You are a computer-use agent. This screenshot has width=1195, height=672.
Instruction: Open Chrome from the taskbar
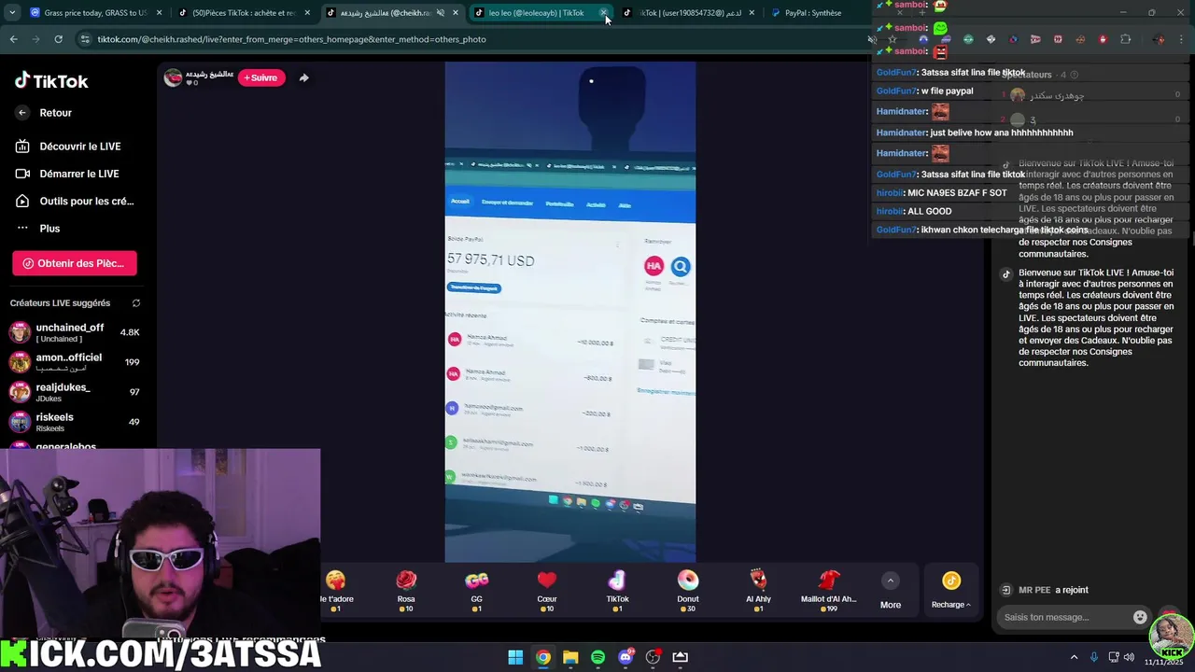(x=542, y=657)
